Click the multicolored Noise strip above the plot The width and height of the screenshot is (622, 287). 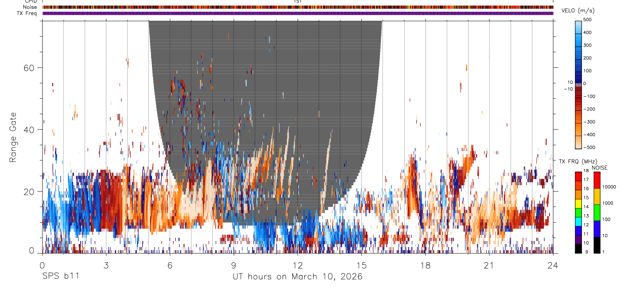(298, 8)
